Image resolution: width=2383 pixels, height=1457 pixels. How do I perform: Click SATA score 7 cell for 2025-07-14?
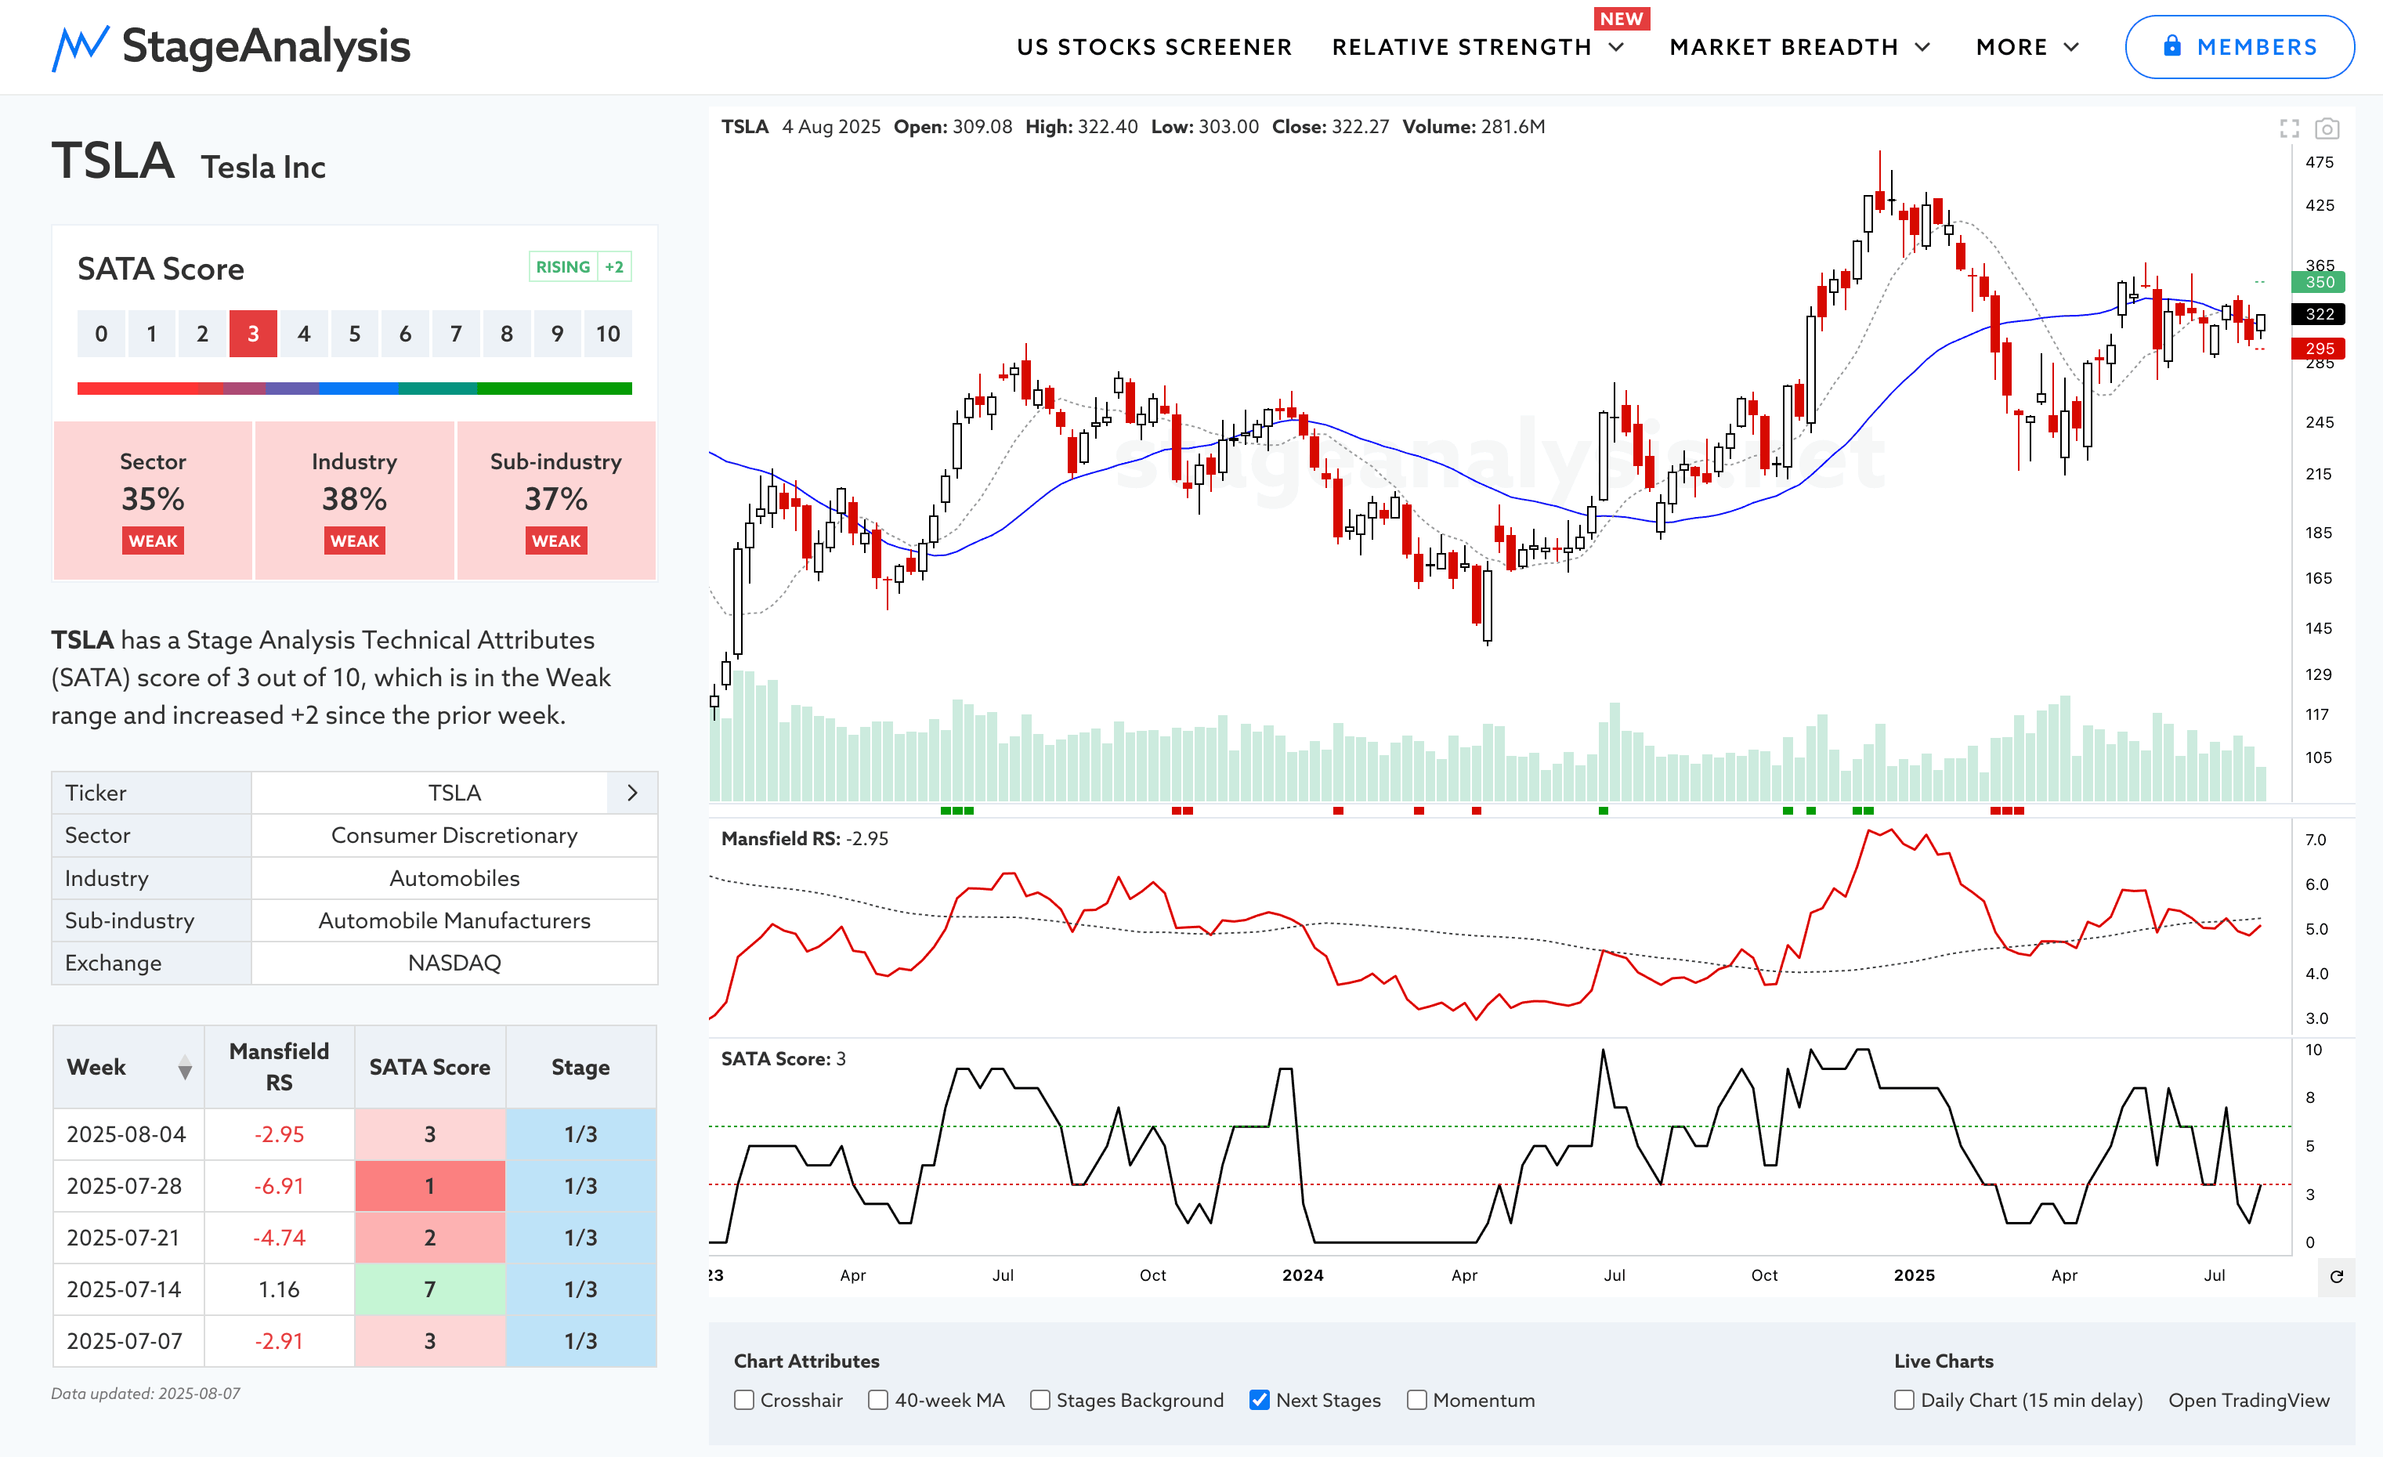tap(430, 1289)
